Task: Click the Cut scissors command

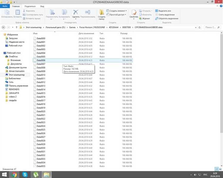Action: click(29, 11)
